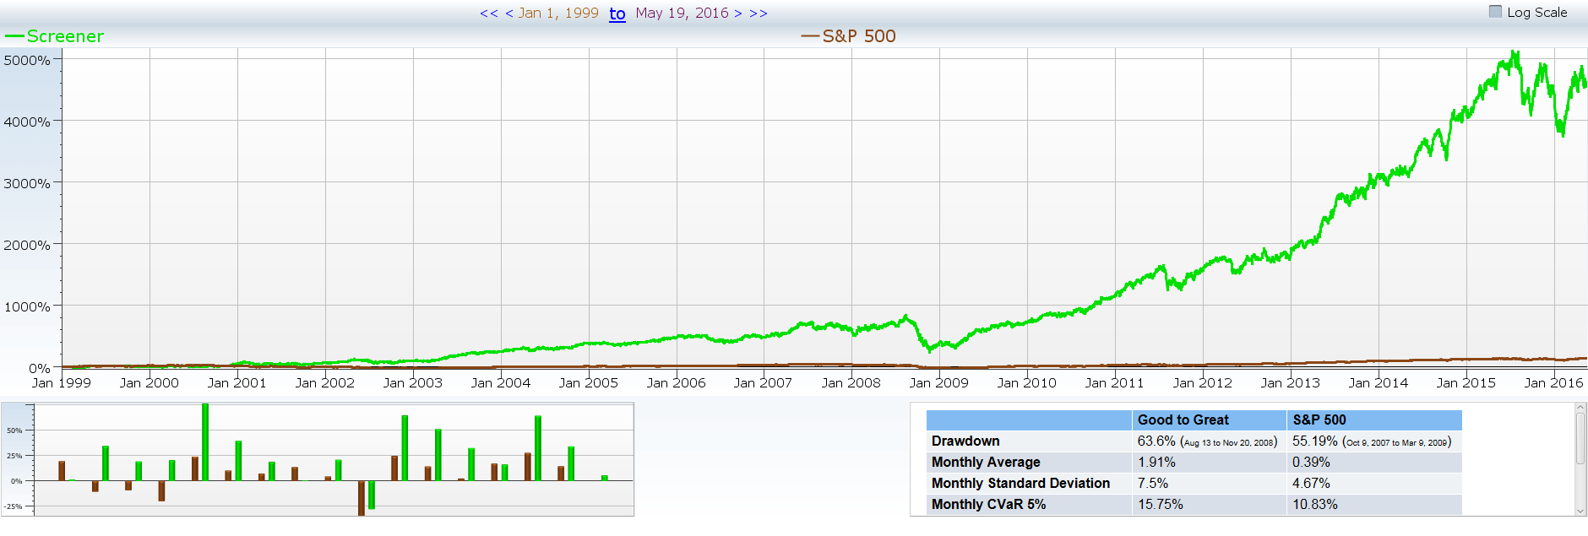The image size is (1588, 536).
Task: Click the Jan 1, 1999 start date
Action: click(x=558, y=14)
